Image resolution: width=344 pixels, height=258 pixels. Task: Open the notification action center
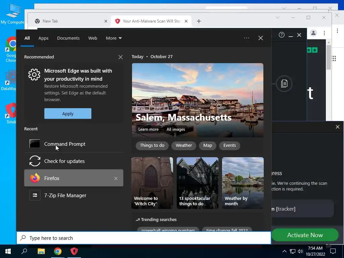[x=333, y=251]
